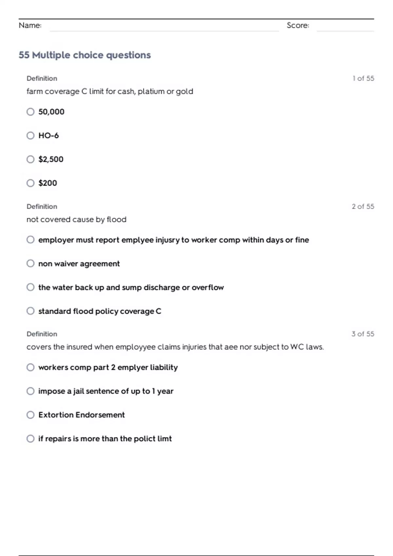Select workers comp part 2 employer liability
Viewport: 393px width, 556px height.
click(x=30, y=367)
